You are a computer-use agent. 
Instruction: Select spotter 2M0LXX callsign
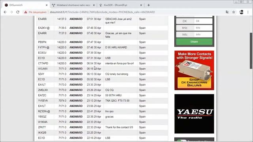[43, 90]
